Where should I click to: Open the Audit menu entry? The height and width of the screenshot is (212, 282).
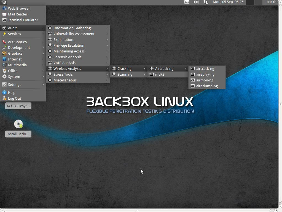[23, 28]
